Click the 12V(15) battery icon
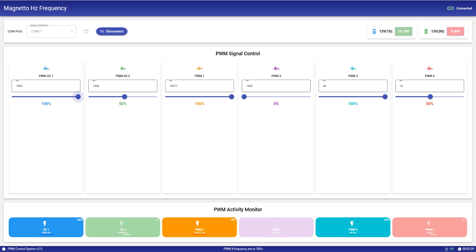The height and width of the screenshot is (252, 476). pyautogui.click(x=374, y=31)
